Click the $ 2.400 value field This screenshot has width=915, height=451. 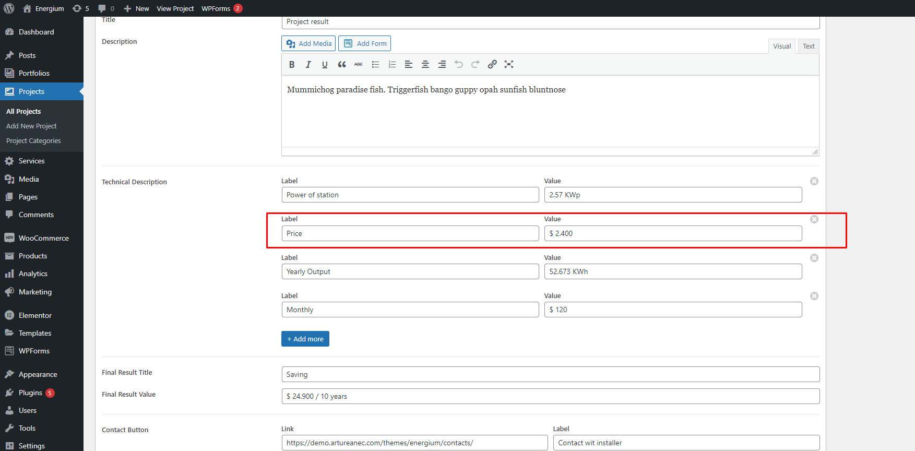pos(673,233)
